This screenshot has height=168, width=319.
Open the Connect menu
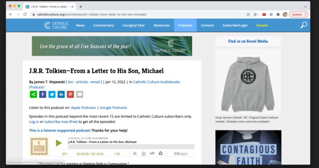click(x=207, y=25)
